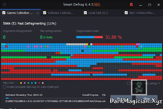Expand the after-defrag action dropdown arrow
The width and height of the screenshot is (163, 109).
pos(159,83)
